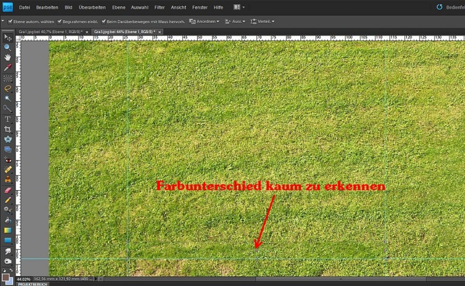Click the document size readout 162,56 mm
The height and width of the screenshot is (286, 465).
(x=63, y=279)
